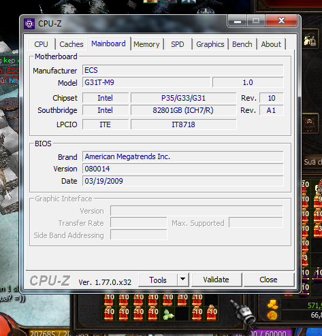
Task: Minimize the CPU-Z window
Action: pos(238,21)
